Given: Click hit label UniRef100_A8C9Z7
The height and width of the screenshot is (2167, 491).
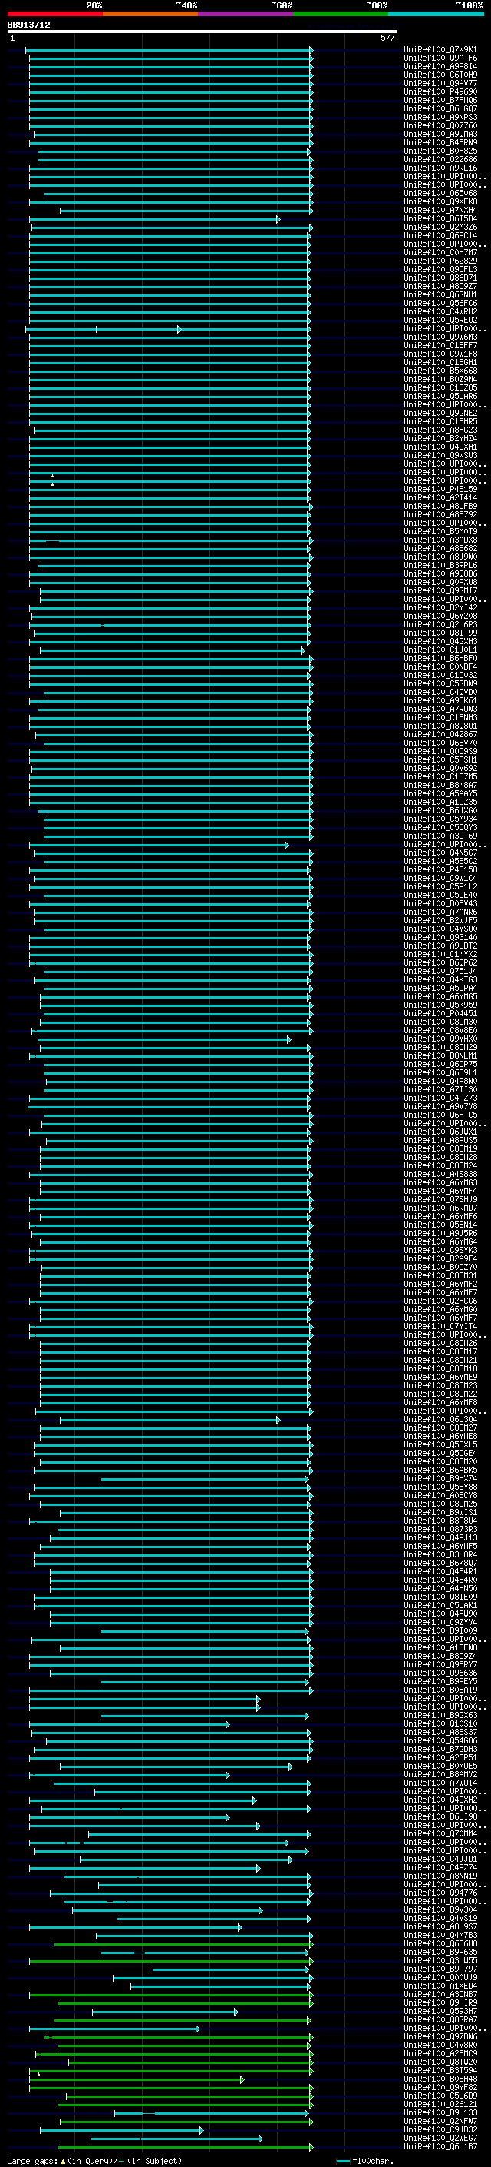Looking at the screenshot, I should tap(440, 286).
